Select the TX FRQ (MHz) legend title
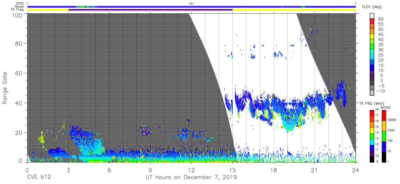Screen dimensions: 400x184 tap(371, 103)
